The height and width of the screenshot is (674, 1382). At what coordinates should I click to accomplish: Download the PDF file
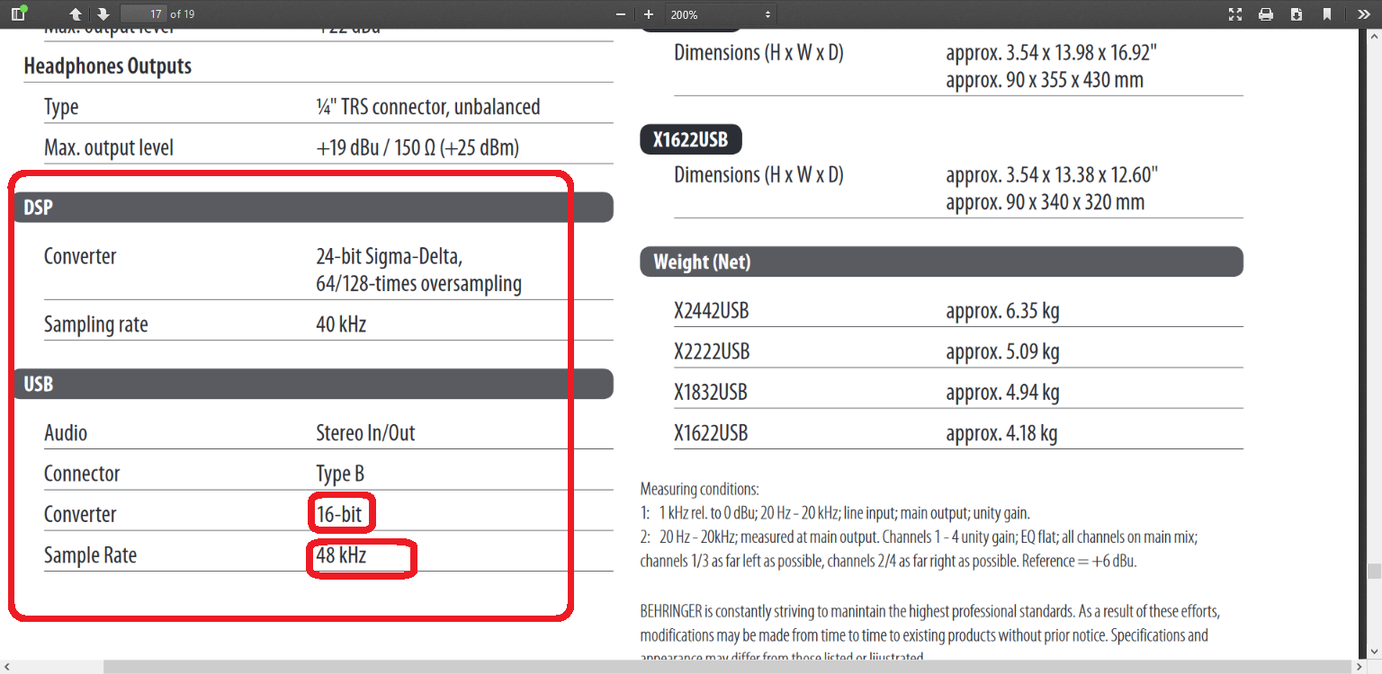coord(1297,13)
